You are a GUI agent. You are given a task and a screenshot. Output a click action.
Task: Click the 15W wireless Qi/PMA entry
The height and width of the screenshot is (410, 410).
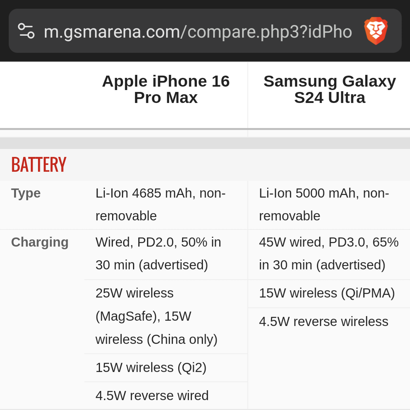[x=327, y=293]
